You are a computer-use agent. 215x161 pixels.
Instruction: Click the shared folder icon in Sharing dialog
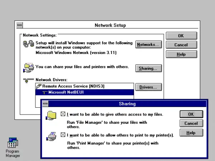click(52, 116)
